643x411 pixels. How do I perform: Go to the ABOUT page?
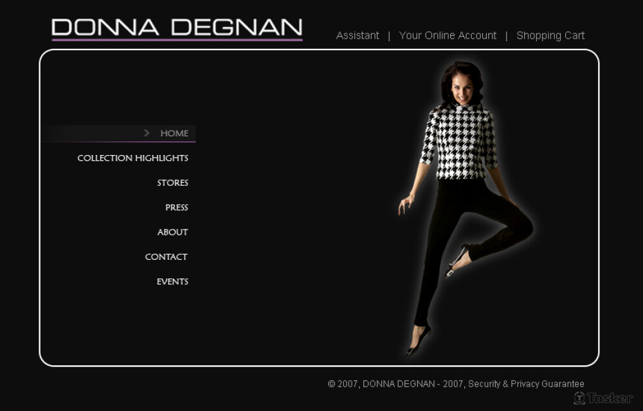point(172,232)
